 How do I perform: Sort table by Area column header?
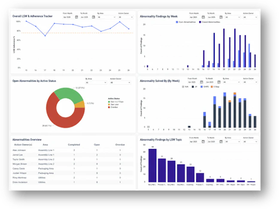click(x=45, y=145)
